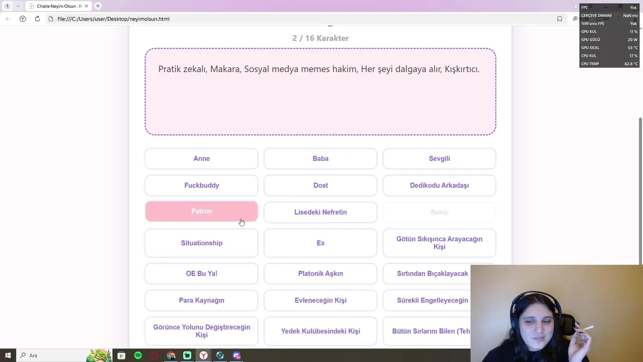The image size is (643, 362).
Task: Select Sürekli Engelleyeceğin option
Action: click(x=427, y=300)
